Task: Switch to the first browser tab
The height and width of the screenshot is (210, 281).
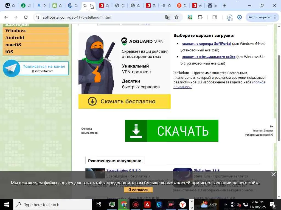Action: click(10, 5)
